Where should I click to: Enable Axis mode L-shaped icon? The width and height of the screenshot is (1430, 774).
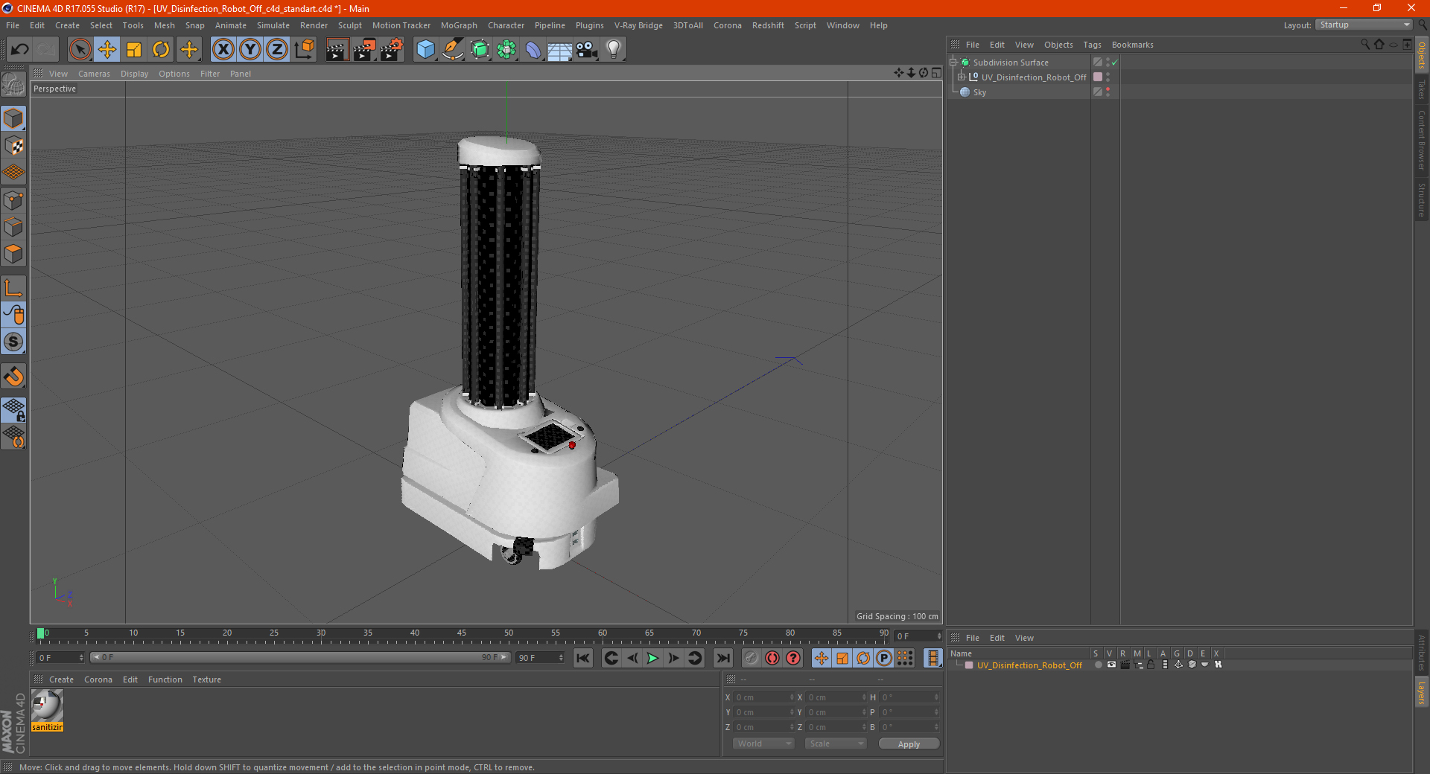click(13, 288)
